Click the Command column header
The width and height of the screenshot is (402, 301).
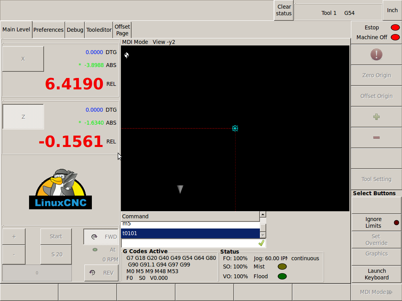pos(190,216)
